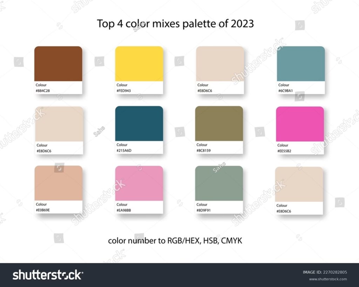Click the brown #884C28 color swatch
359x287 pixels.
pos(58,64)
